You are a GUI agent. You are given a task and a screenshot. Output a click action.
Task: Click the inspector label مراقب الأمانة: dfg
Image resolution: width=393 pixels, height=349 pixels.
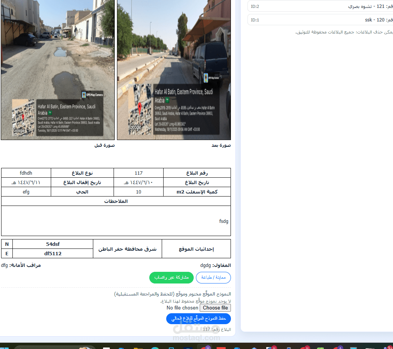point(21,265)
